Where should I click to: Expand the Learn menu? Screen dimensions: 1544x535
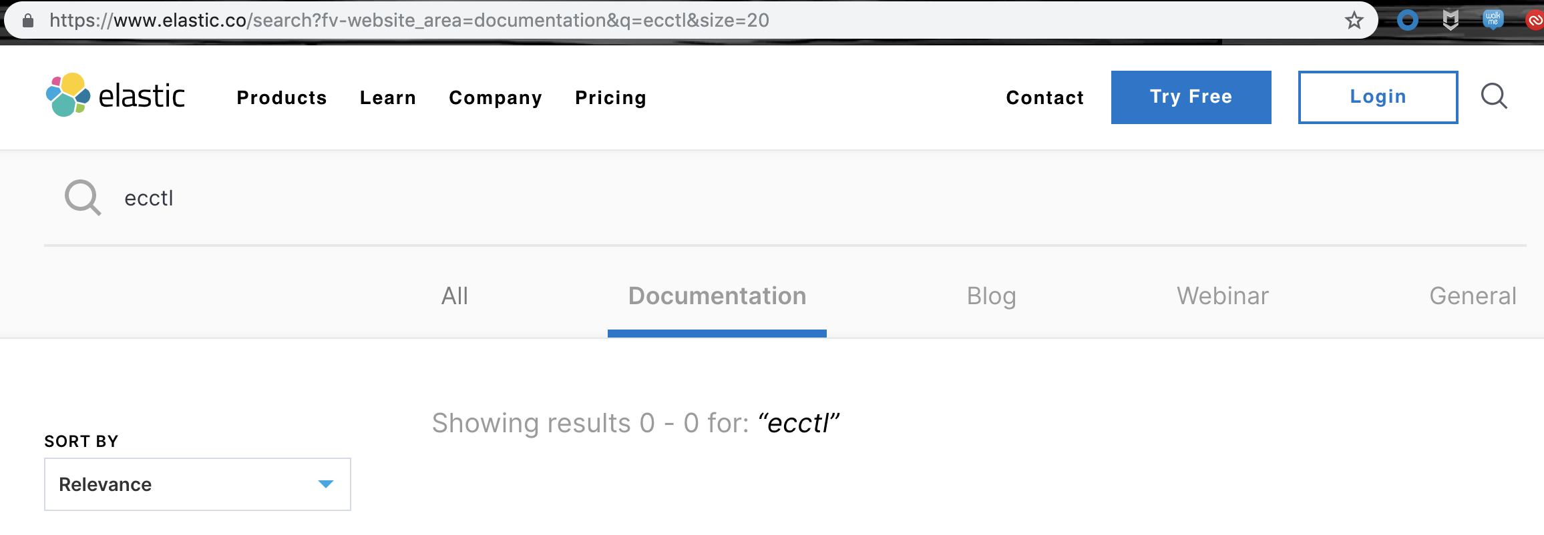[x=387, y=97]
